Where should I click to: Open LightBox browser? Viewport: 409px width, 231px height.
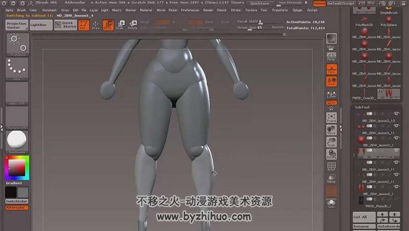[41, 25]
